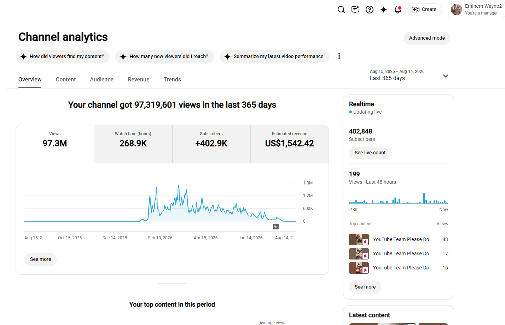The height and width of the screenshot is (325, 505).
Task: Open the help question mark icon
Action: point(370,10)
